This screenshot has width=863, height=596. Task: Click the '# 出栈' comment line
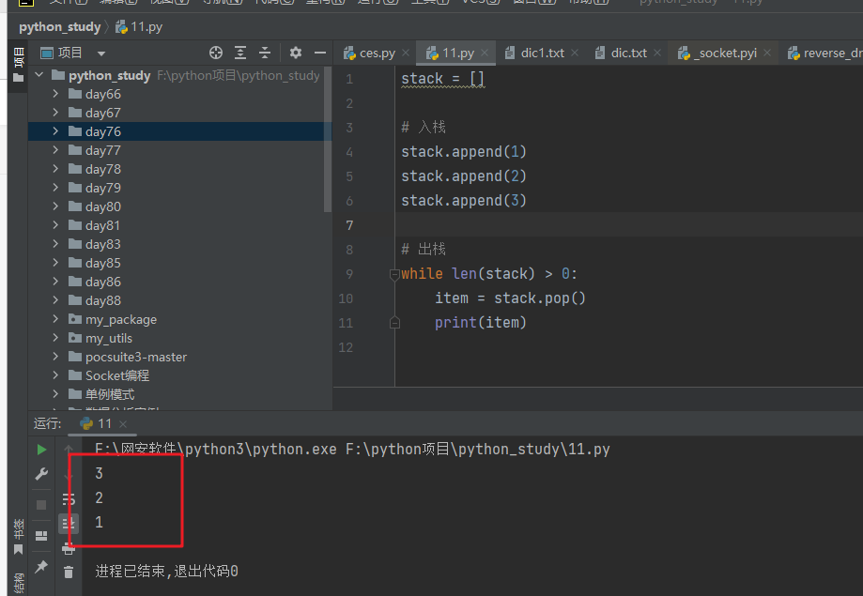424,250
